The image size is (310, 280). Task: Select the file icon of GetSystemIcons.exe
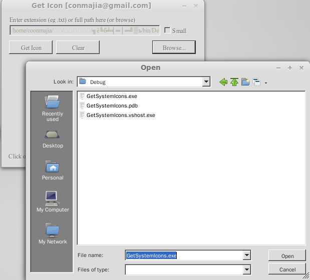82,96
